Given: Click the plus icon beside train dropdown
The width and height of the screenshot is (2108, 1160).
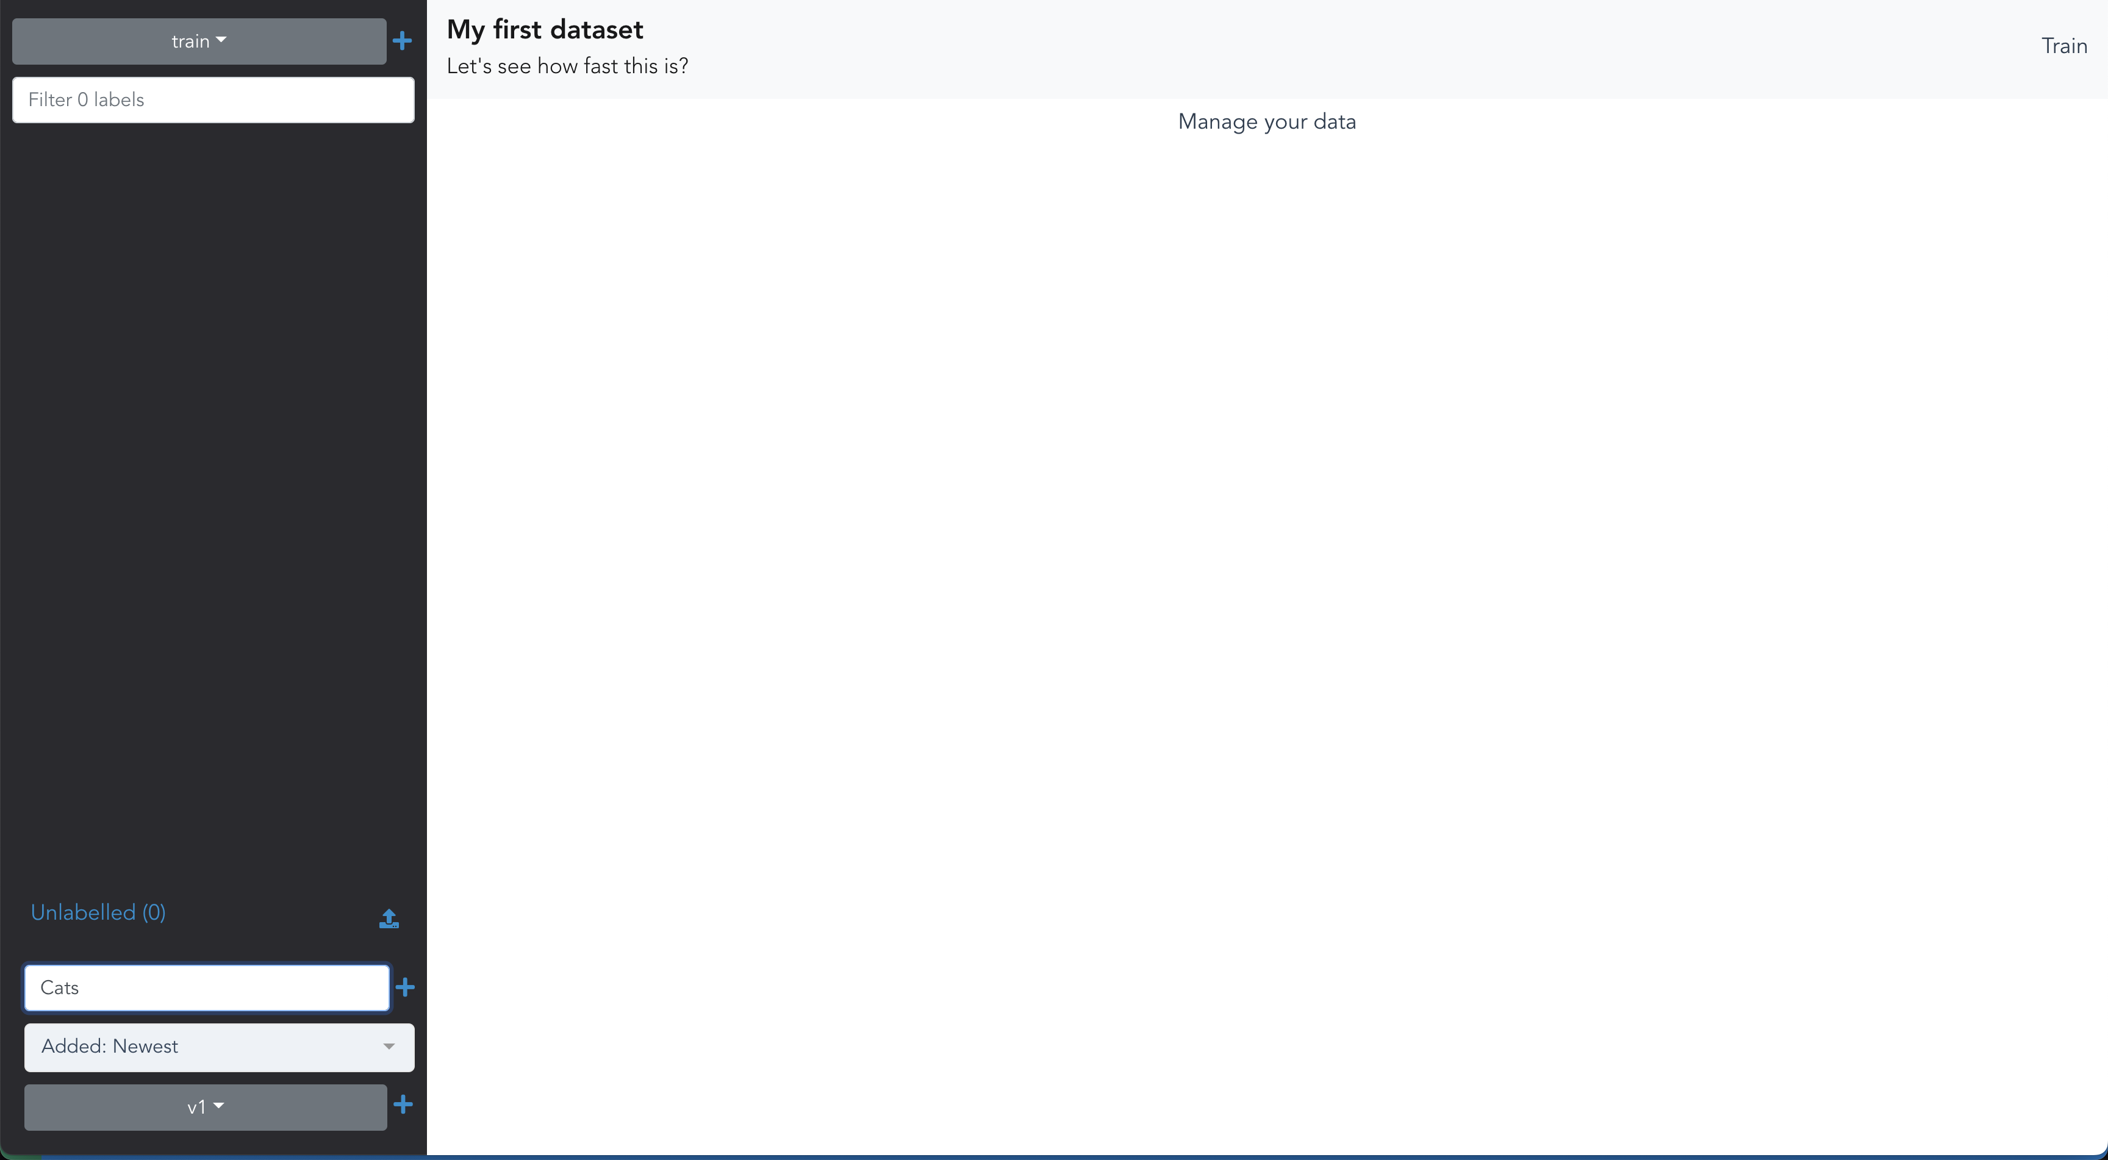Looking at the screenshot, I should [402, 41].
